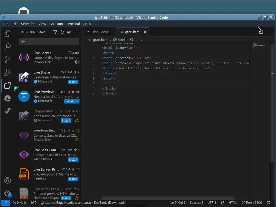Change language mode HTML in status bar
The height and width of the screenshot is (207, 276).
(233, 203)
